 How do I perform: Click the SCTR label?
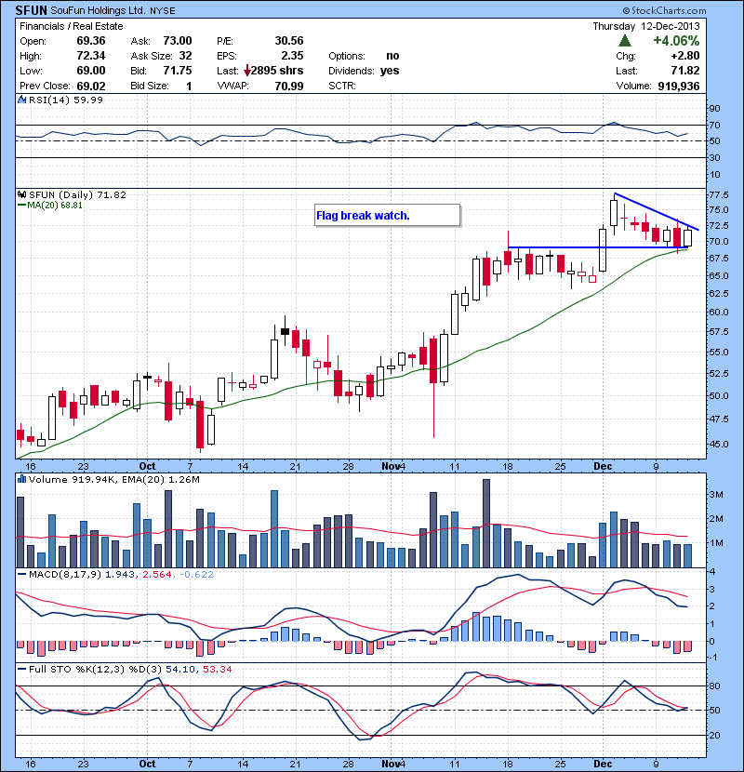[341, 87]
